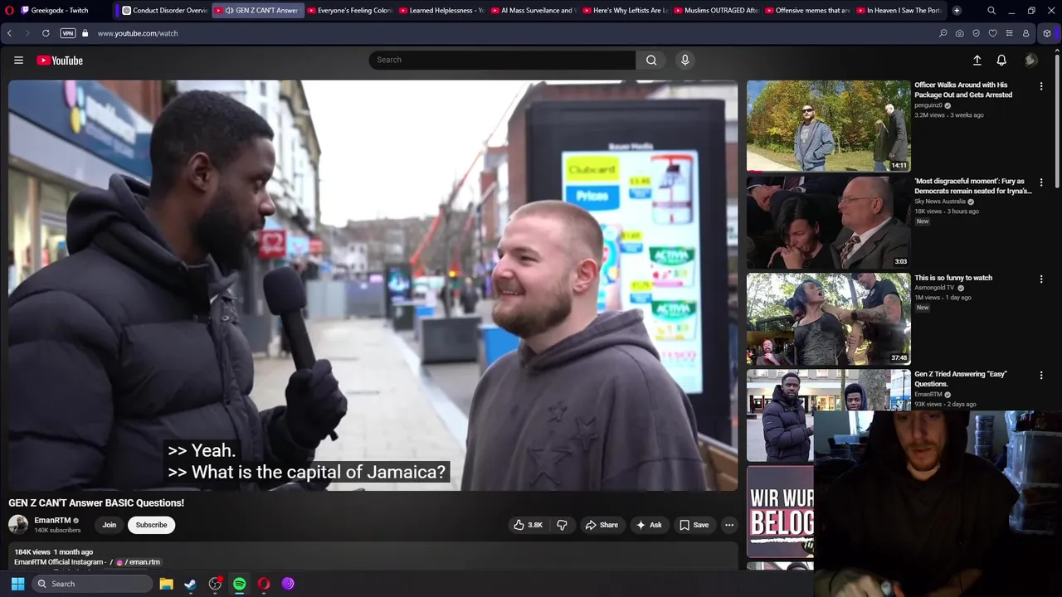Click the browser address bar
This screenshot has width=1062, height=597.
point(514,33)
